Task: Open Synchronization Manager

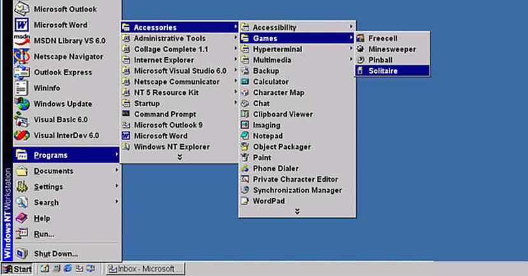Action: pos(297,190)
